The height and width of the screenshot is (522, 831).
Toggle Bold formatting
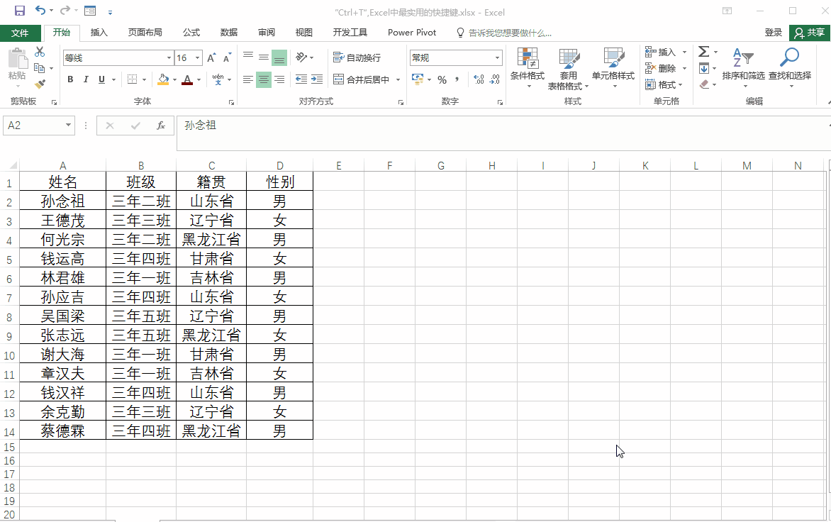point(70,79)
